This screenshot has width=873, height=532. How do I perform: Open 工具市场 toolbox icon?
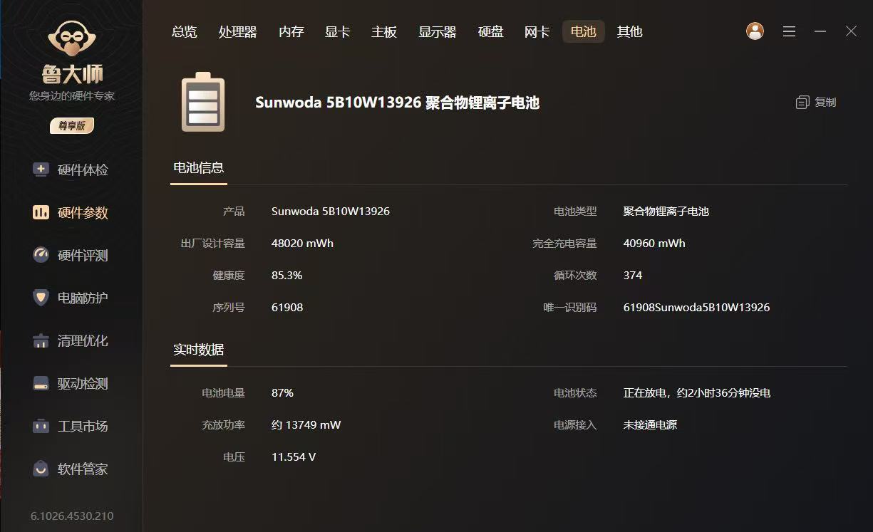coord(41,427)
